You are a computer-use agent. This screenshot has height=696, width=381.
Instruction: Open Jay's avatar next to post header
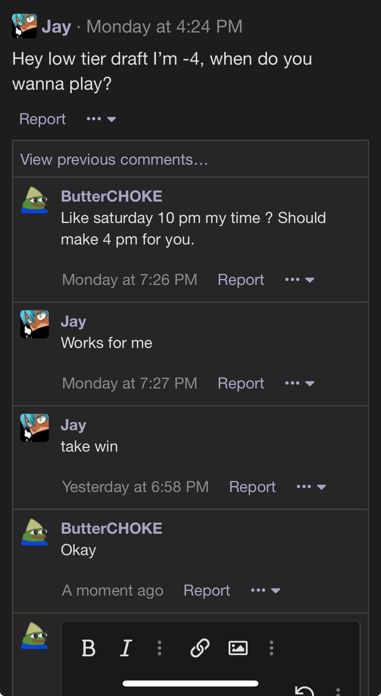pos(24,26)
